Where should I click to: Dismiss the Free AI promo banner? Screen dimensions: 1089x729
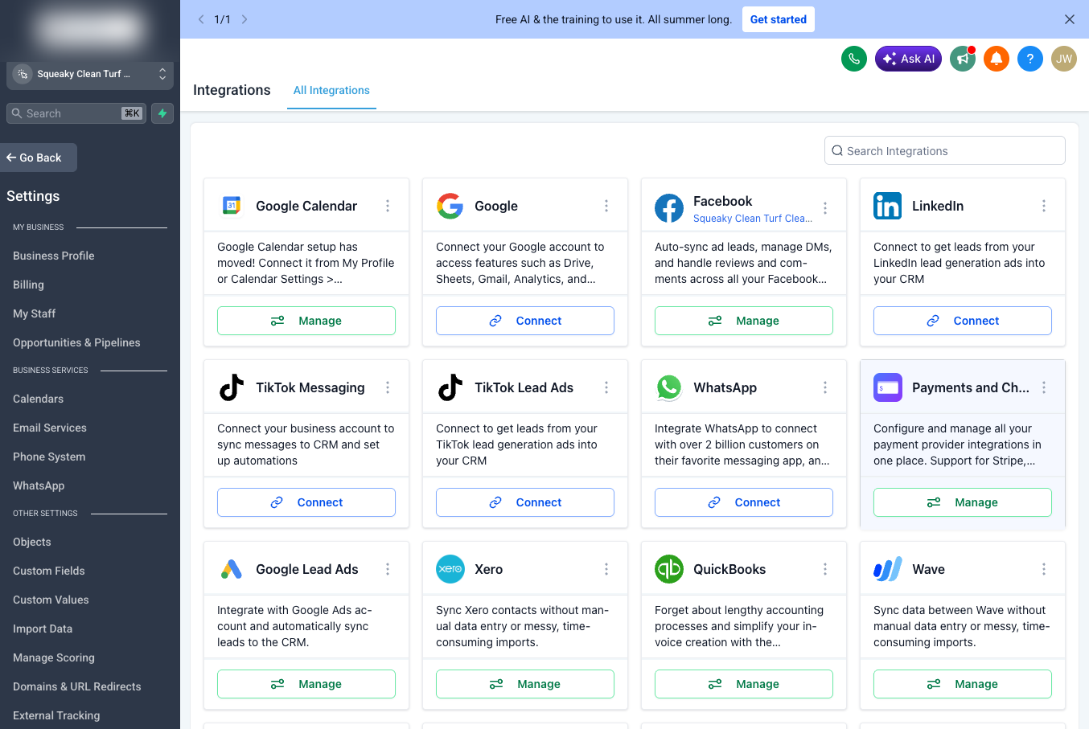click(1070, 19)
